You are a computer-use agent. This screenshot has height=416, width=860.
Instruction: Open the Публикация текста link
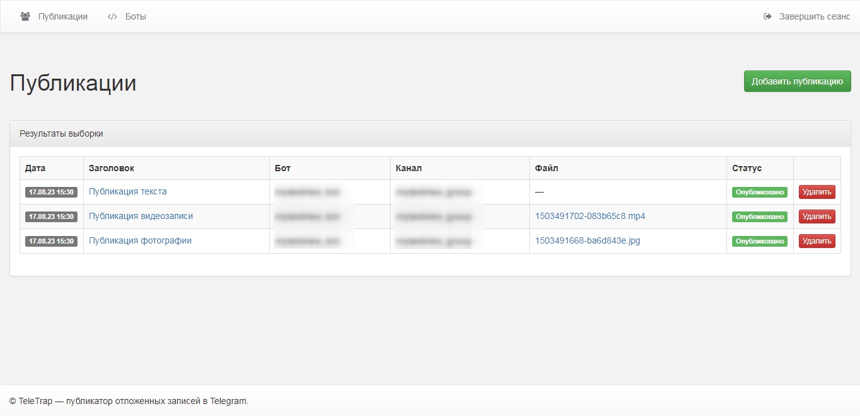pos(128,191)
